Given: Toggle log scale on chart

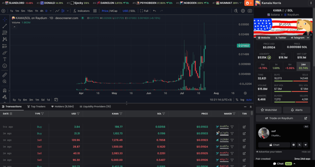Looking at the screenshot, I should point(242,100).
